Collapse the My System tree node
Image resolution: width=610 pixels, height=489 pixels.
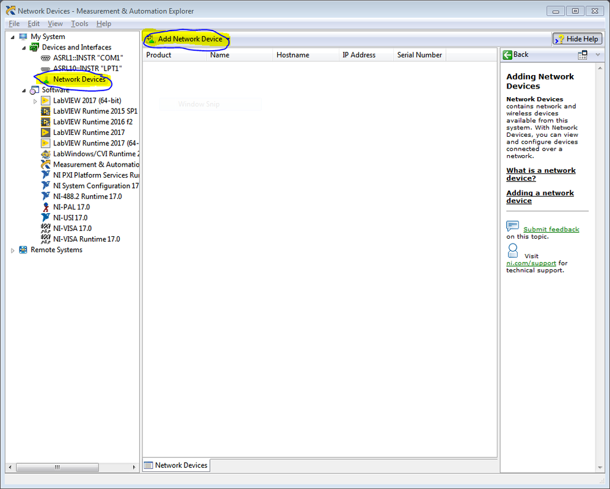[x=12, y=37]
